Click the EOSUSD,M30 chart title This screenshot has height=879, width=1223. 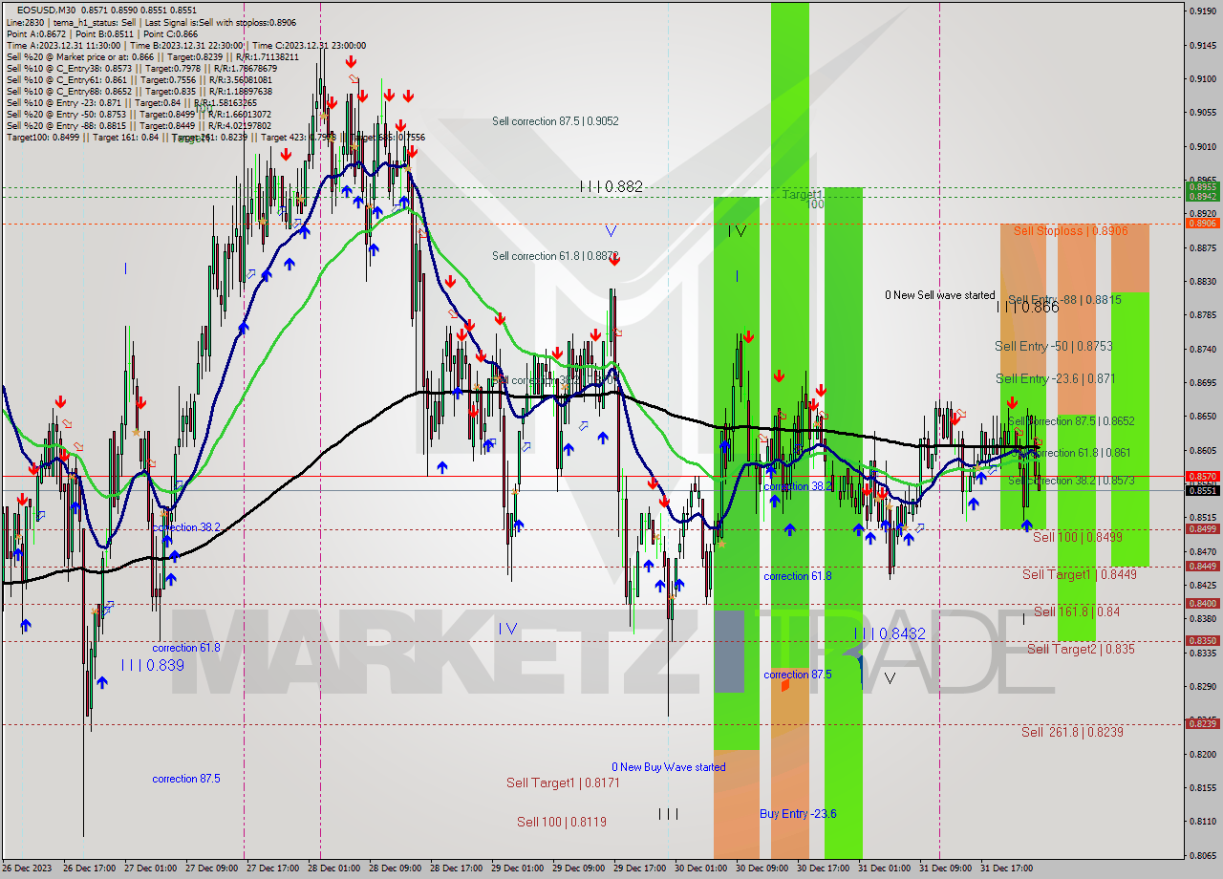(47, 10)
